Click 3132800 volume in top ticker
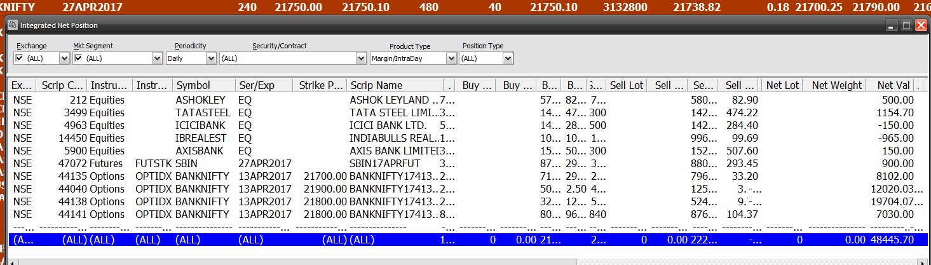931x265 pixels. click(x=625, y=7)
